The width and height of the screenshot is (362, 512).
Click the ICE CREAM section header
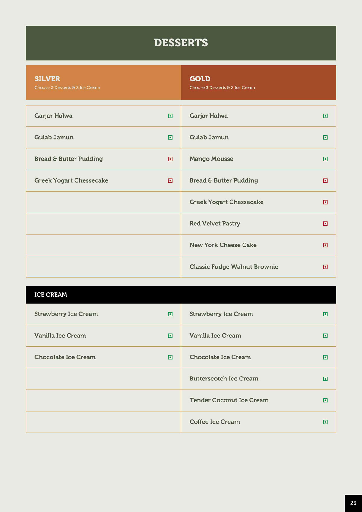51,295
